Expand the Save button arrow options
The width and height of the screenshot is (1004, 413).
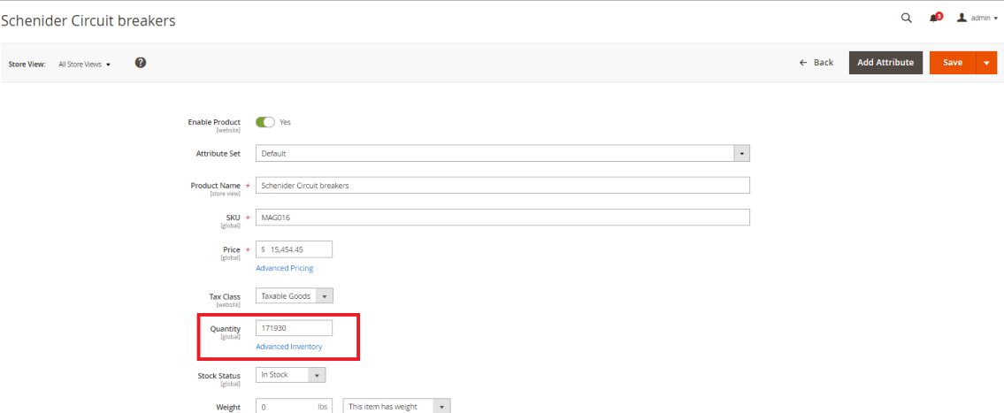point(985,63)
